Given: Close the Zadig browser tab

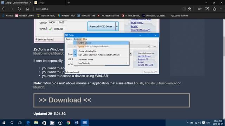Looking at the screenshot, I should (30, 2).
